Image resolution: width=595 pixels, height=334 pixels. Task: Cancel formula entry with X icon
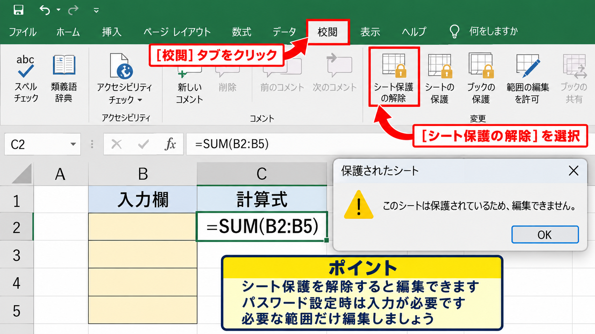pos(116,144)
